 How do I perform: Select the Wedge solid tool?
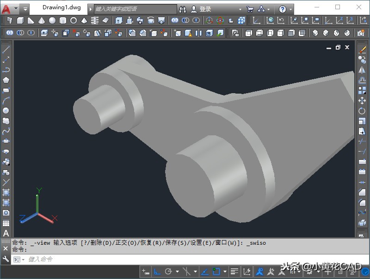click(x=31, y=20)
